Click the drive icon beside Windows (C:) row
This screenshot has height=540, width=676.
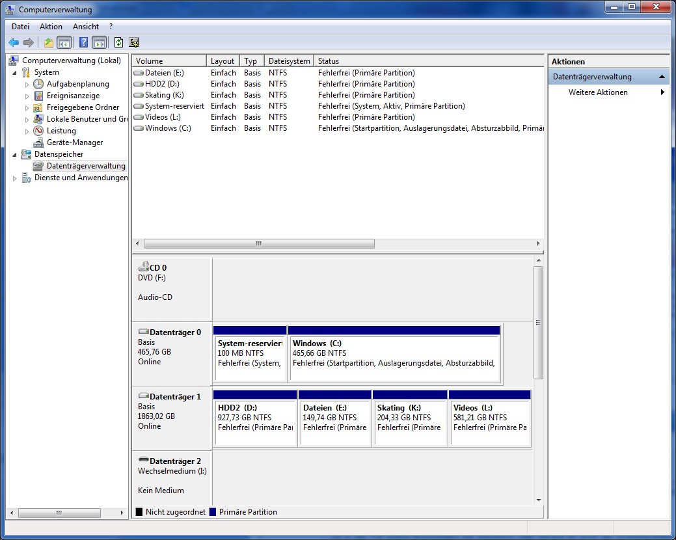coord(139,128)
